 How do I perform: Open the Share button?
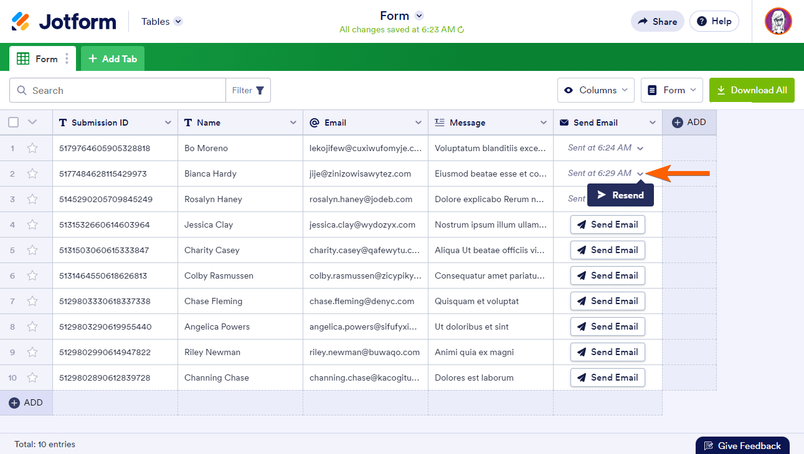pyautogui.click(x=657, y=21)
